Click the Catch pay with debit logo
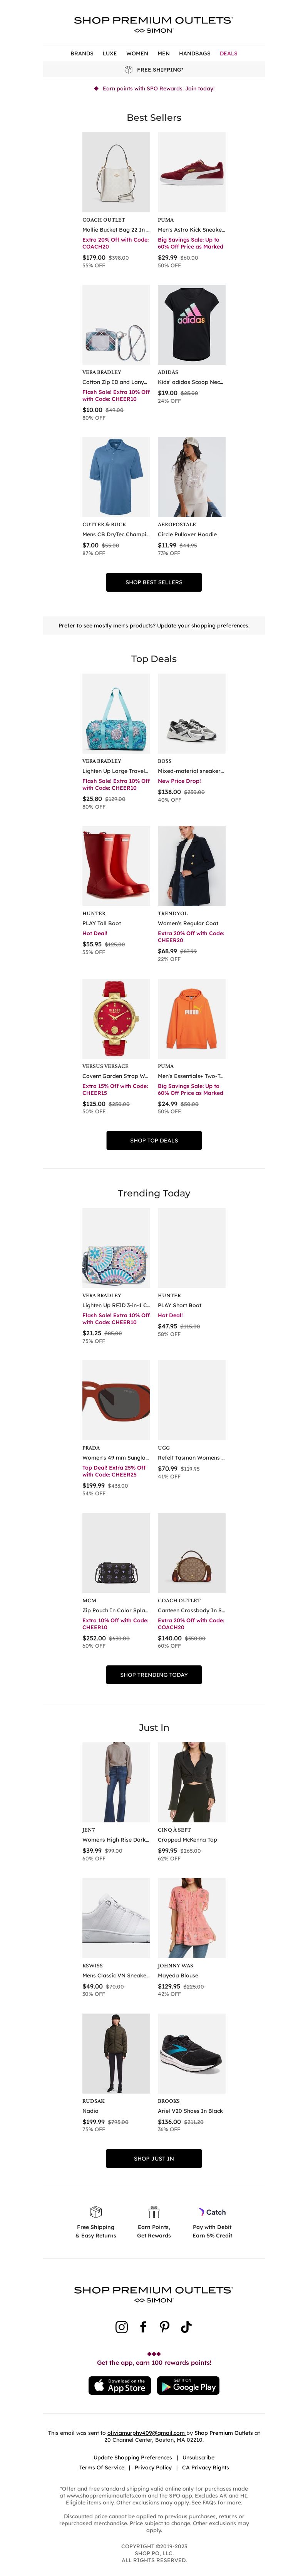This screenshot has height=2576, width=308. coord(212,2212)
